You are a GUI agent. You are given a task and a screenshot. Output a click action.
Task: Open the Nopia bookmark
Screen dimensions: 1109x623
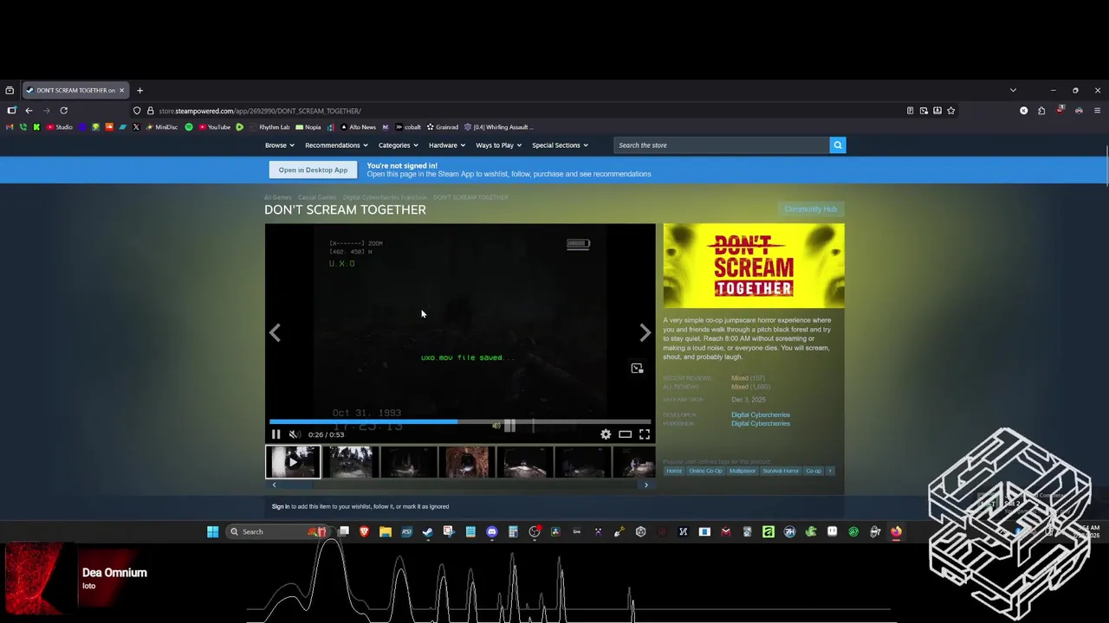tap(308, 127)
